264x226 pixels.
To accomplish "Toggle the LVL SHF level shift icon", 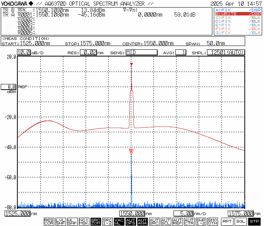I will [60, 221].
